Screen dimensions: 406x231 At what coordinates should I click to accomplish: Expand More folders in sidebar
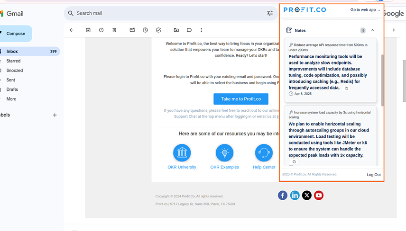point(11,99)
